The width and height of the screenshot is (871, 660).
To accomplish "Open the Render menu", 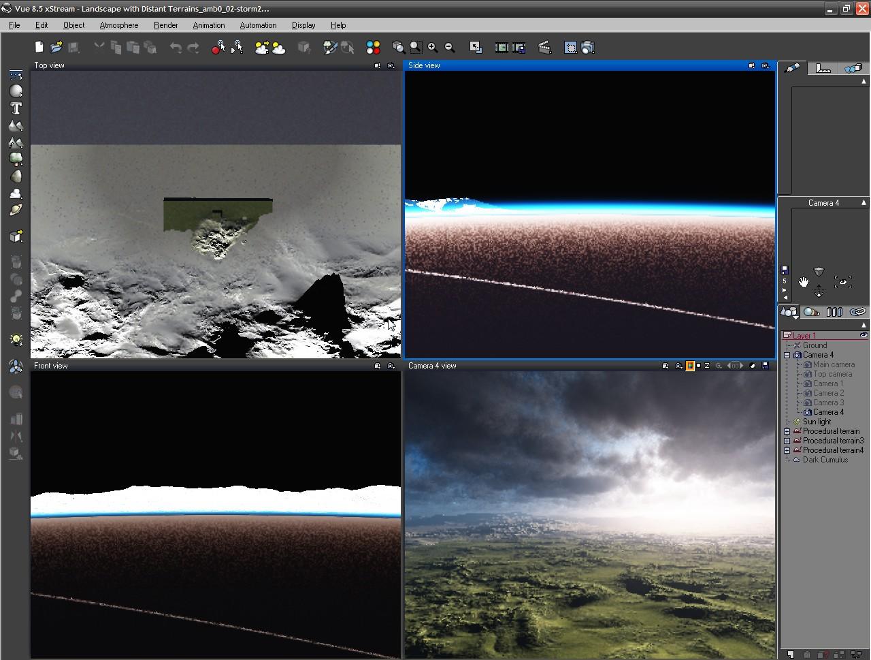I will coord(165,25).
